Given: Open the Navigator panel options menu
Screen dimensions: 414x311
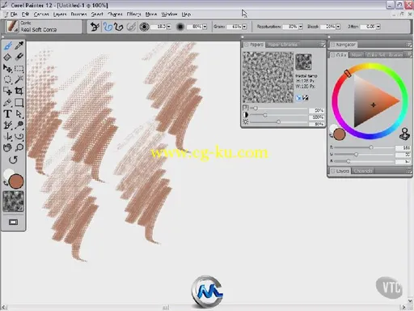Looking at the screenshot, I should pyautogui.click(x=409, y=45).
